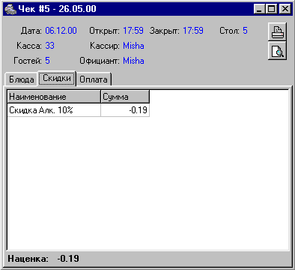Sort by the Наименование column header
Screen dimensions: 295x270
pos(54,97)
